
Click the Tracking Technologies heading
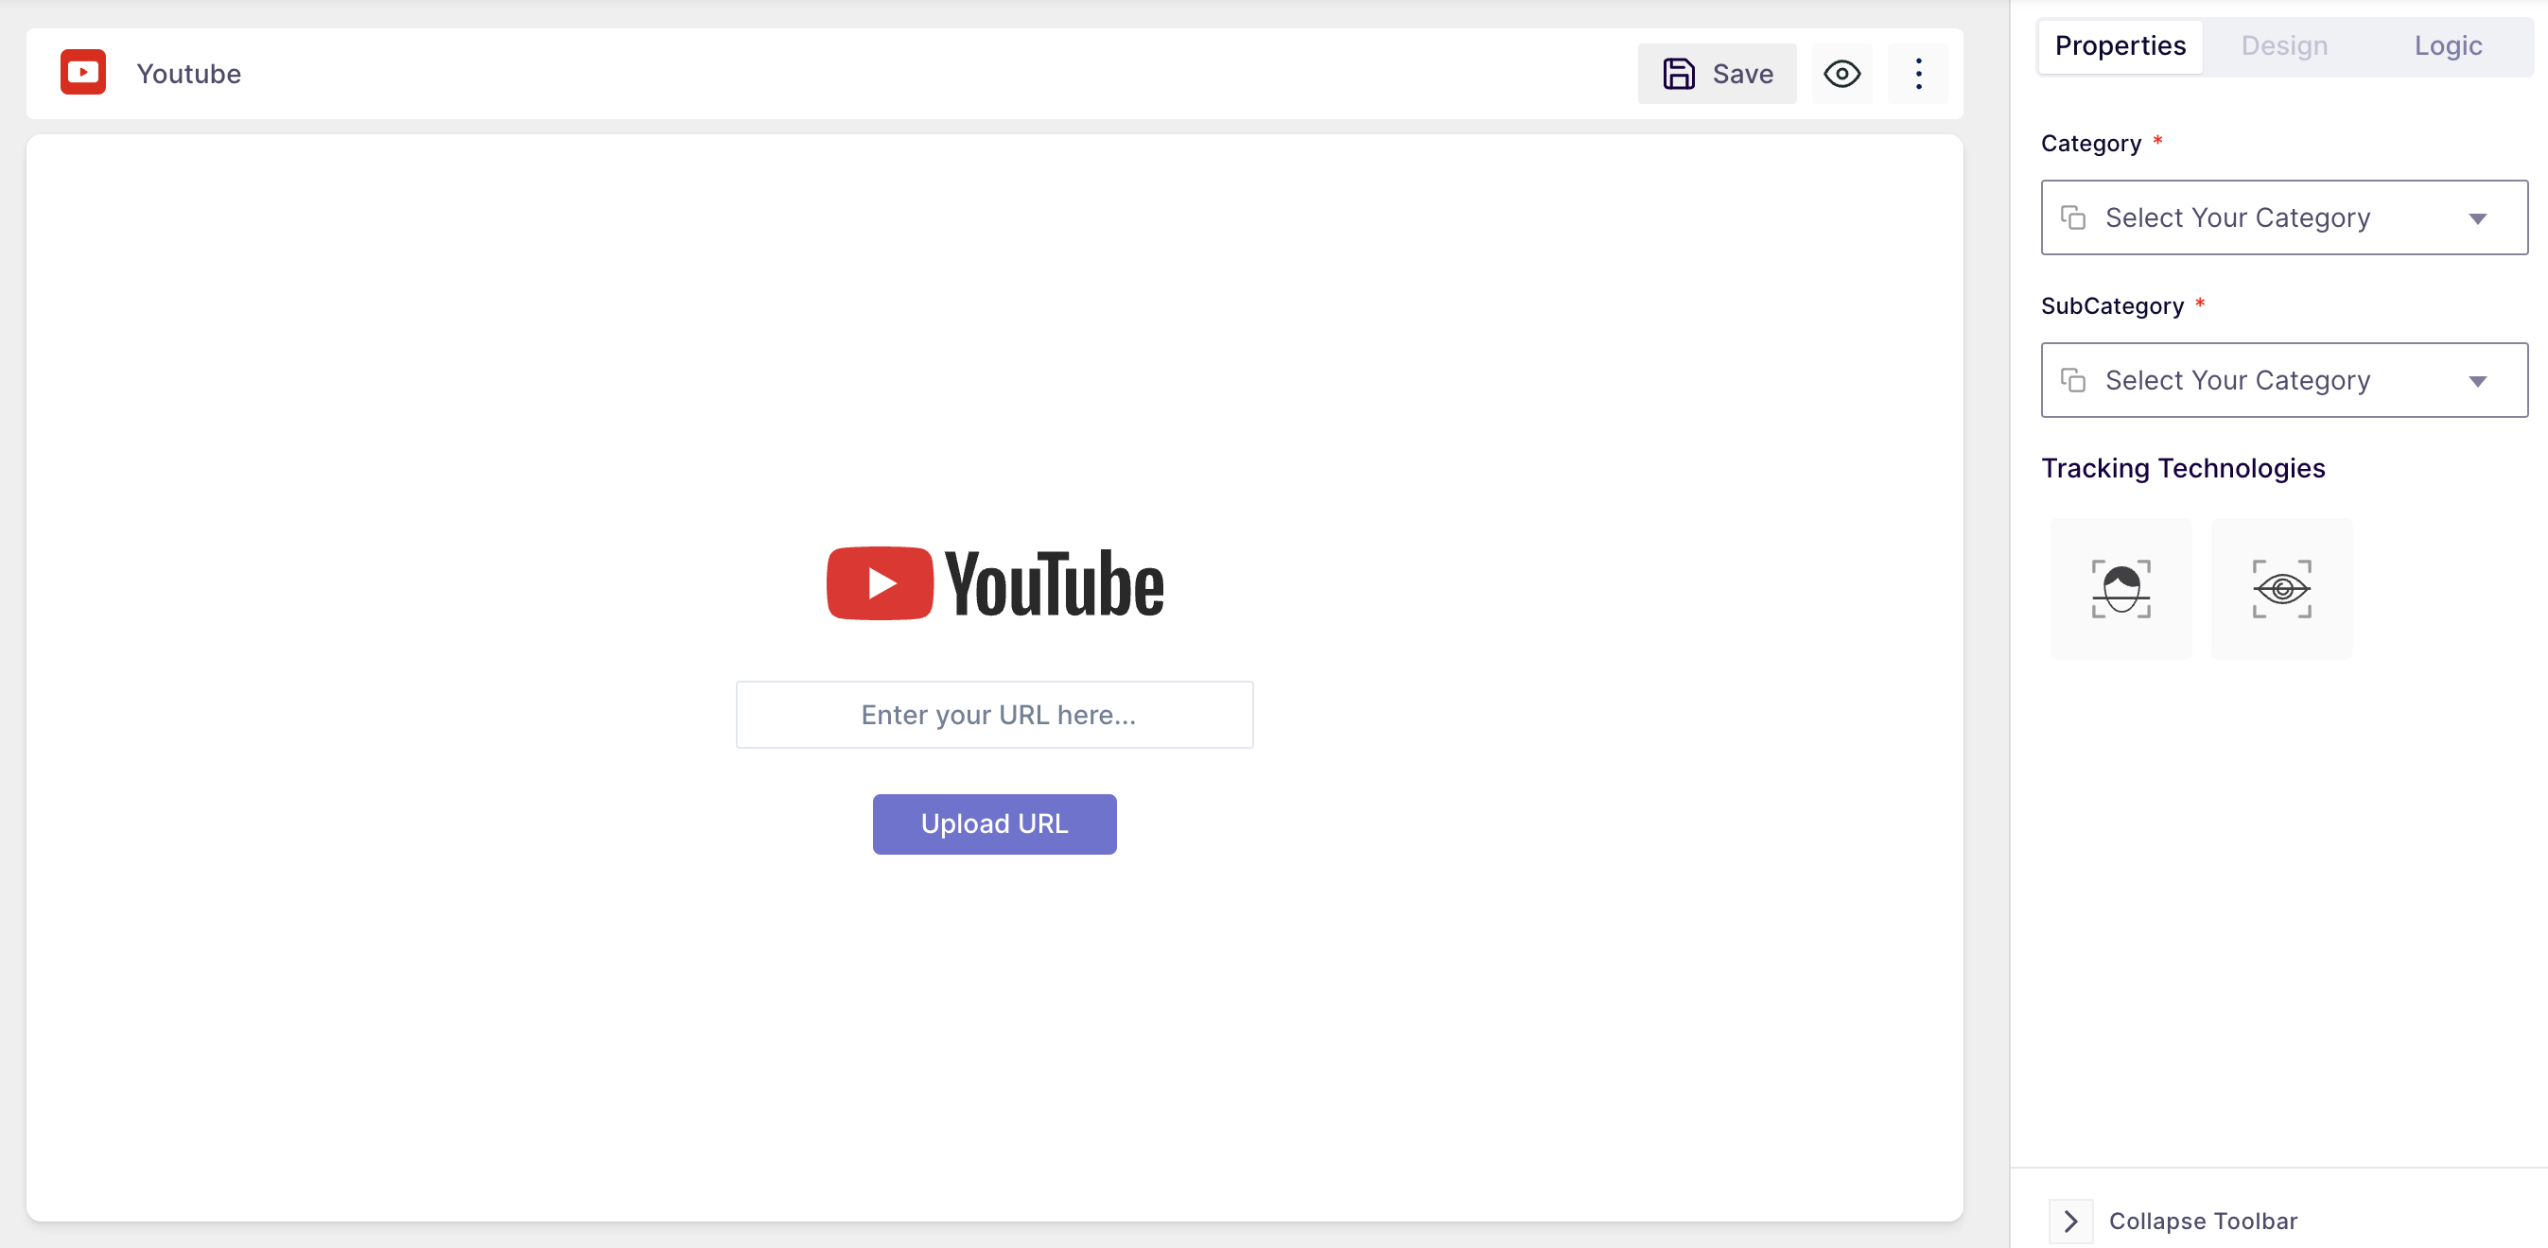(x=2183, y=469)
